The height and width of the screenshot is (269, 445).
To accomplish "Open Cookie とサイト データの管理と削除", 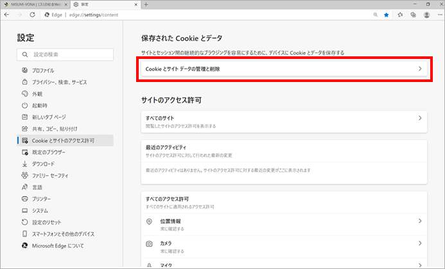I will point(283,69).
